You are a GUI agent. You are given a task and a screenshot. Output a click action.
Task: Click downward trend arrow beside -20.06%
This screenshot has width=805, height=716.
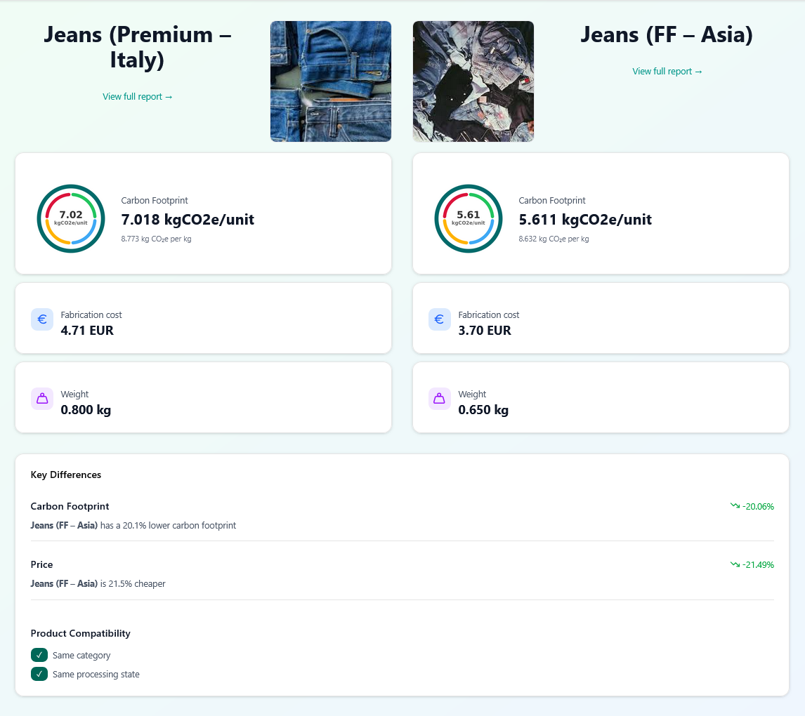pos(735,505)
